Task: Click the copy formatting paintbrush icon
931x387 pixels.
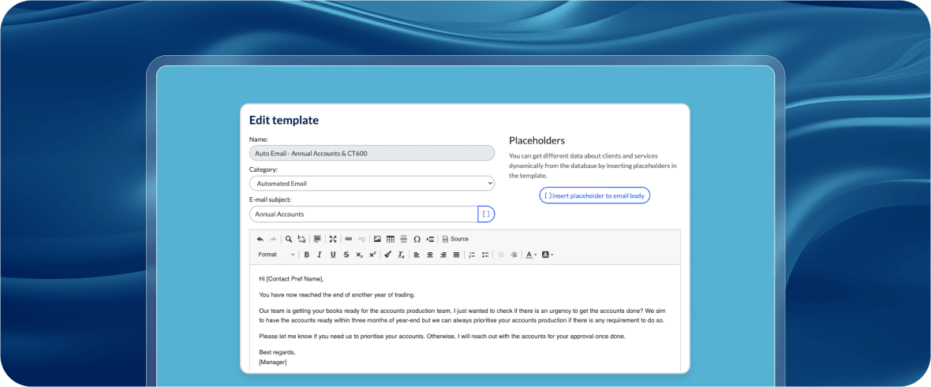Action: pos(387,255)
